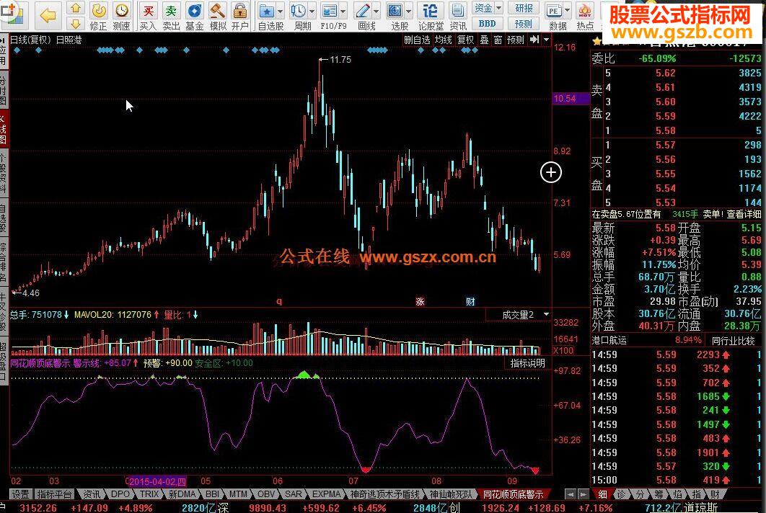Viewport: 766px width, 513px height.
Task: Select the MTM indicator tab
Action: [238, 494]
